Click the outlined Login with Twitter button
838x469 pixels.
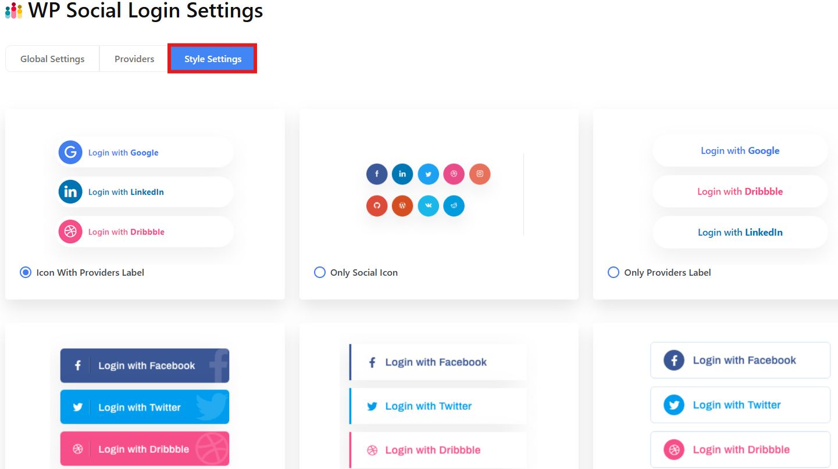[740, 405]
